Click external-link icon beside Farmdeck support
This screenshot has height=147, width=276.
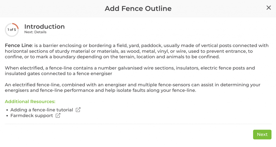click(x=58, y=116)
